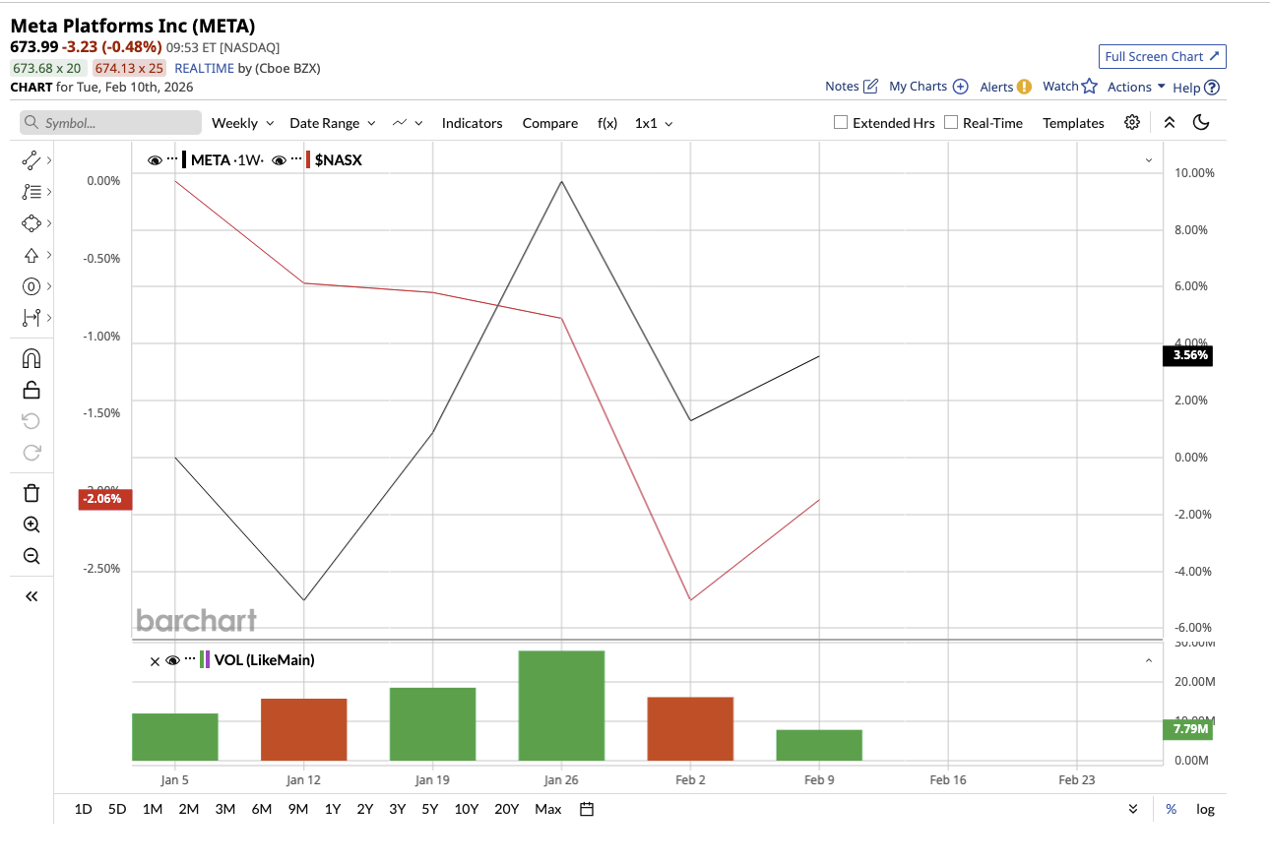The height and width of the screenshot is (864, 1270).
Task: Open the calendar date picker
Action: click(586, 808)
